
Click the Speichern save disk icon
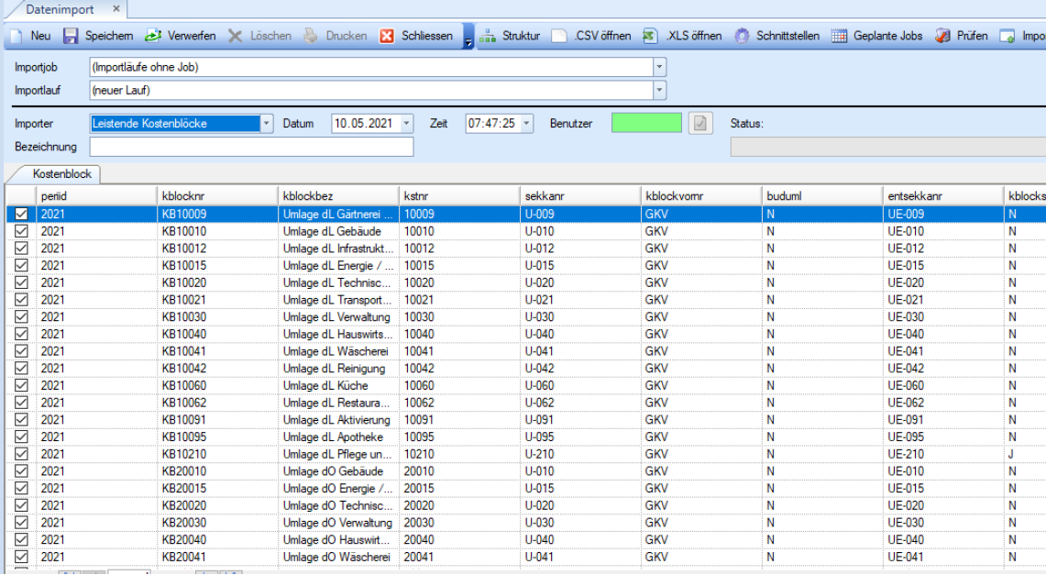coord(71,36)
